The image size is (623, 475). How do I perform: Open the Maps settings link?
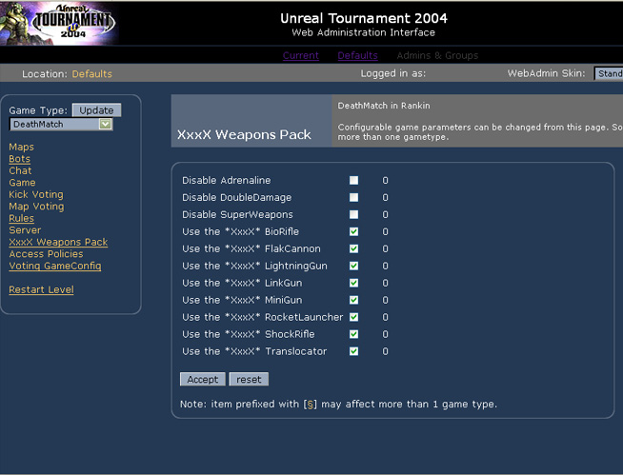click(21, 148)
